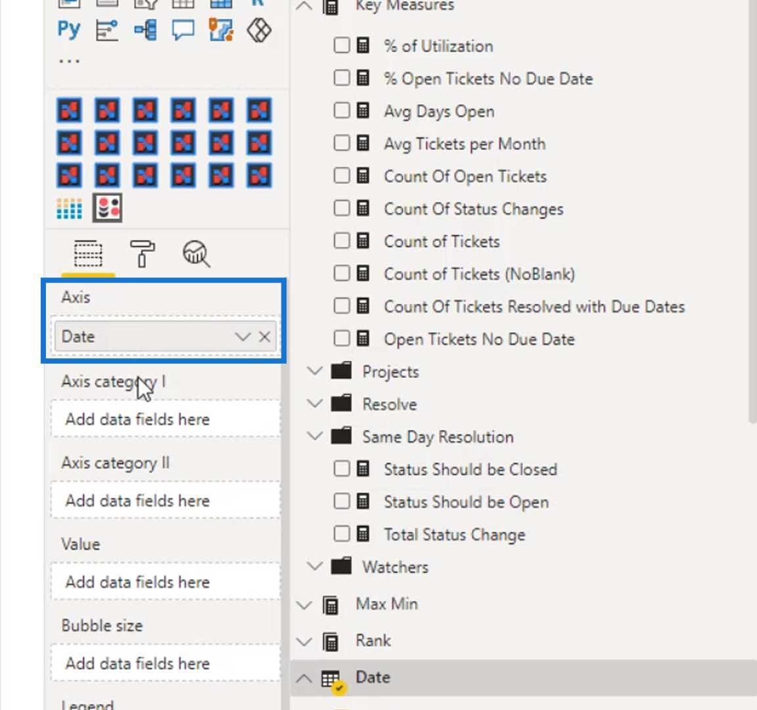The image size is (757, 710).
Task: Click the Max Min measure table icon
Action: click(331, 605)
